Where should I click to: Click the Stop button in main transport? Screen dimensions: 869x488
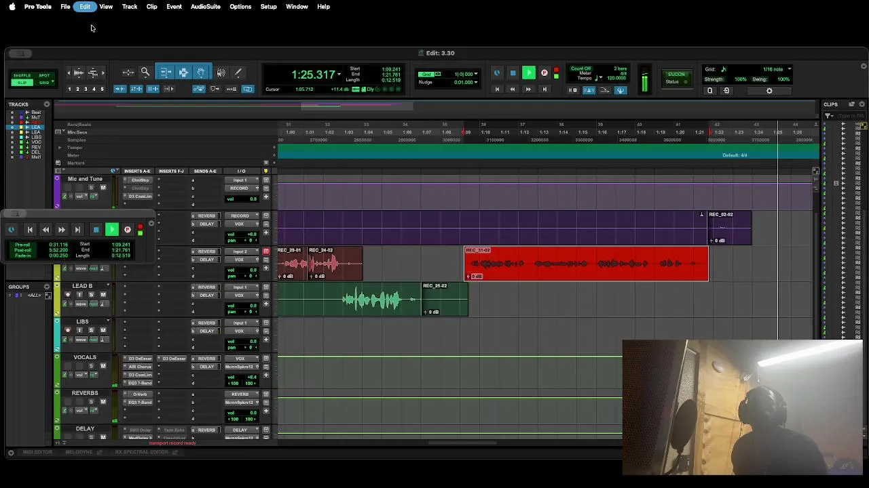point(513,73)
